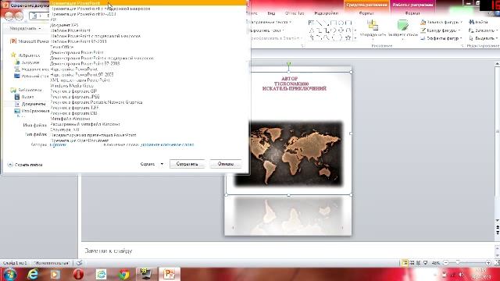
Task: Select the Right Arrow shape in gallery
Action: 334,30
